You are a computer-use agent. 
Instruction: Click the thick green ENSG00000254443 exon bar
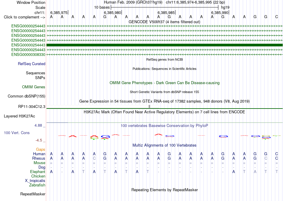164,45
